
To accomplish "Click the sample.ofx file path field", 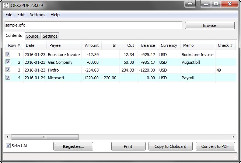I will (x=93, y=25).
